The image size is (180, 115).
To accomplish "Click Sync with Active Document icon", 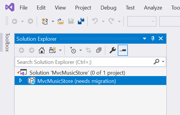I will (x=89, y=50).
